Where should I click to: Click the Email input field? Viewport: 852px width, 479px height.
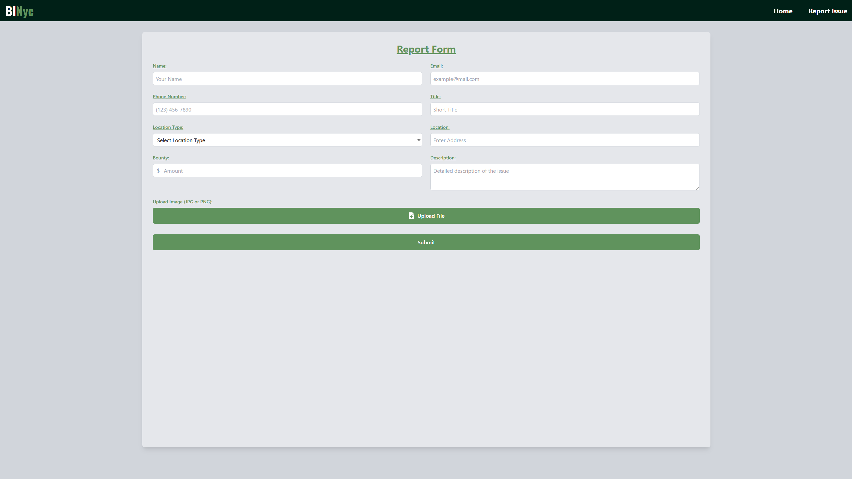(565, 79)
